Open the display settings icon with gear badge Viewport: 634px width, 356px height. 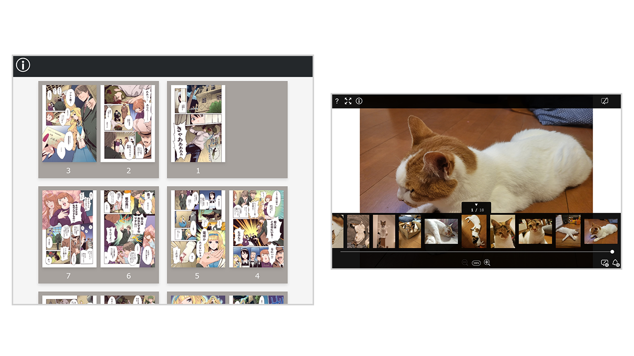[x=605, y=263]
